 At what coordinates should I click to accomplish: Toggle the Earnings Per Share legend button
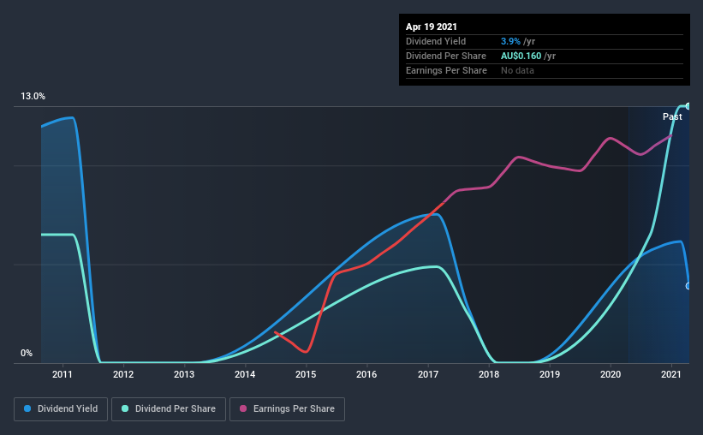pyautogui.click(x=287, y=409)
